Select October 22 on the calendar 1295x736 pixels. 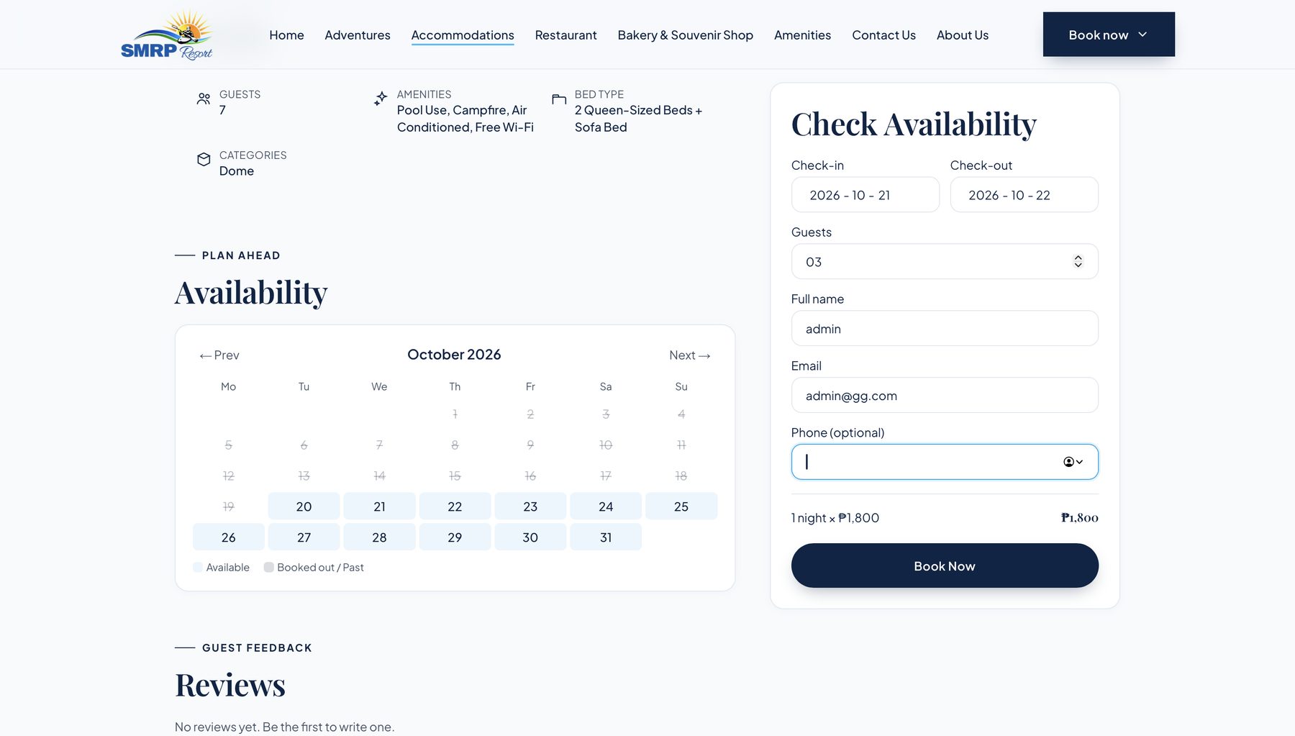(455, 506)
